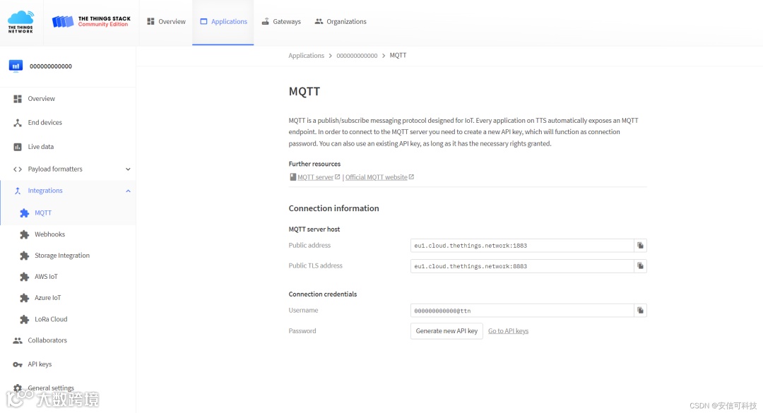The width and height of the screenshot is (763, 413).
Task: Follow the Go to API keys link
Action: point(508,331)
